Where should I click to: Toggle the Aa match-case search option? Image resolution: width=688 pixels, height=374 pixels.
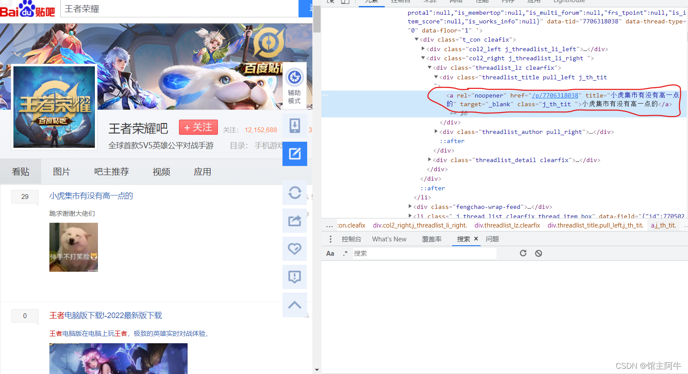[x=330, y=253]
